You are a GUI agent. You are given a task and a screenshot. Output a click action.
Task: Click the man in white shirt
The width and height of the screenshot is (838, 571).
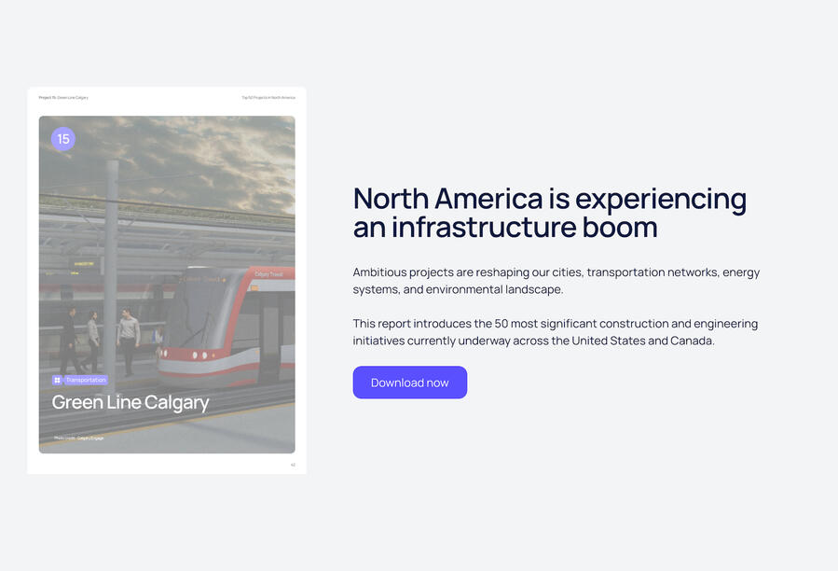[x=129, y=340]
